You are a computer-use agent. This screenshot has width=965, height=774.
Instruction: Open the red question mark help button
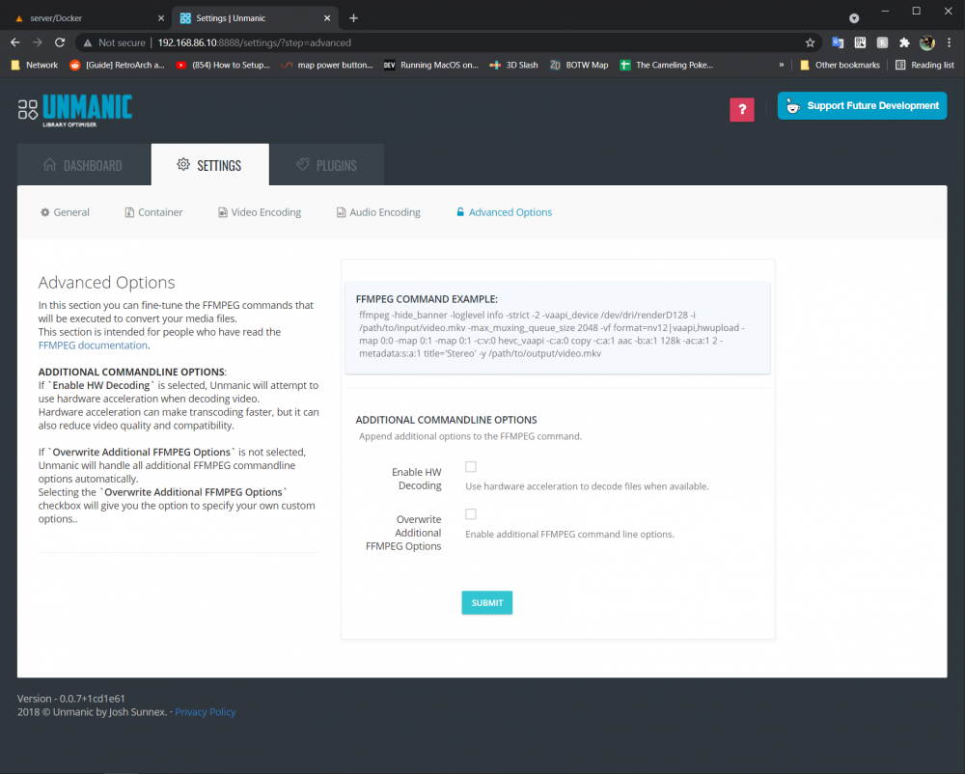coord(741,109)
